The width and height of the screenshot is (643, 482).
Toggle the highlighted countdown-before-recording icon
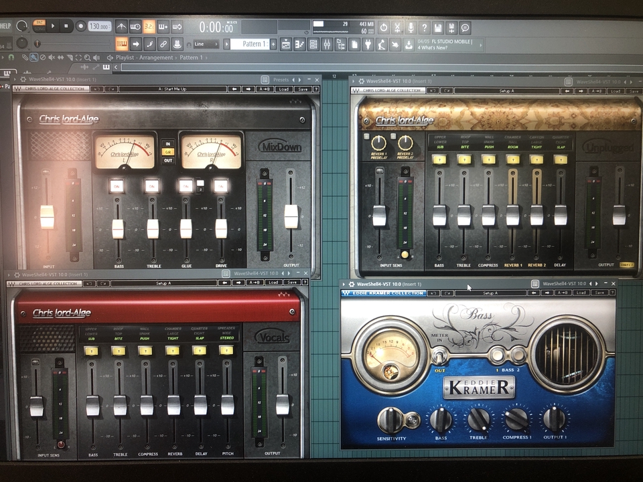149,27
